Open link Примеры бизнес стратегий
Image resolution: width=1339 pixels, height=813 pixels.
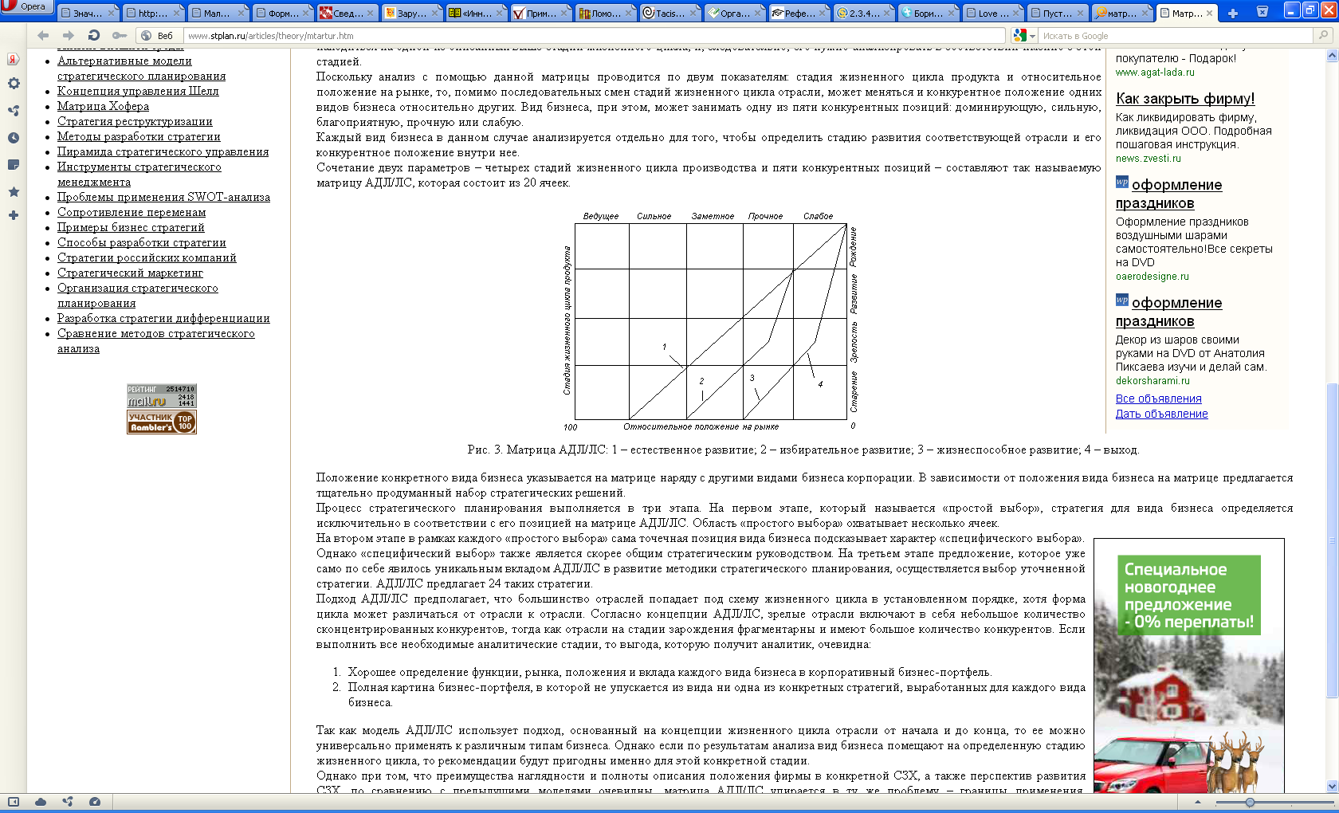pos(131,227)
